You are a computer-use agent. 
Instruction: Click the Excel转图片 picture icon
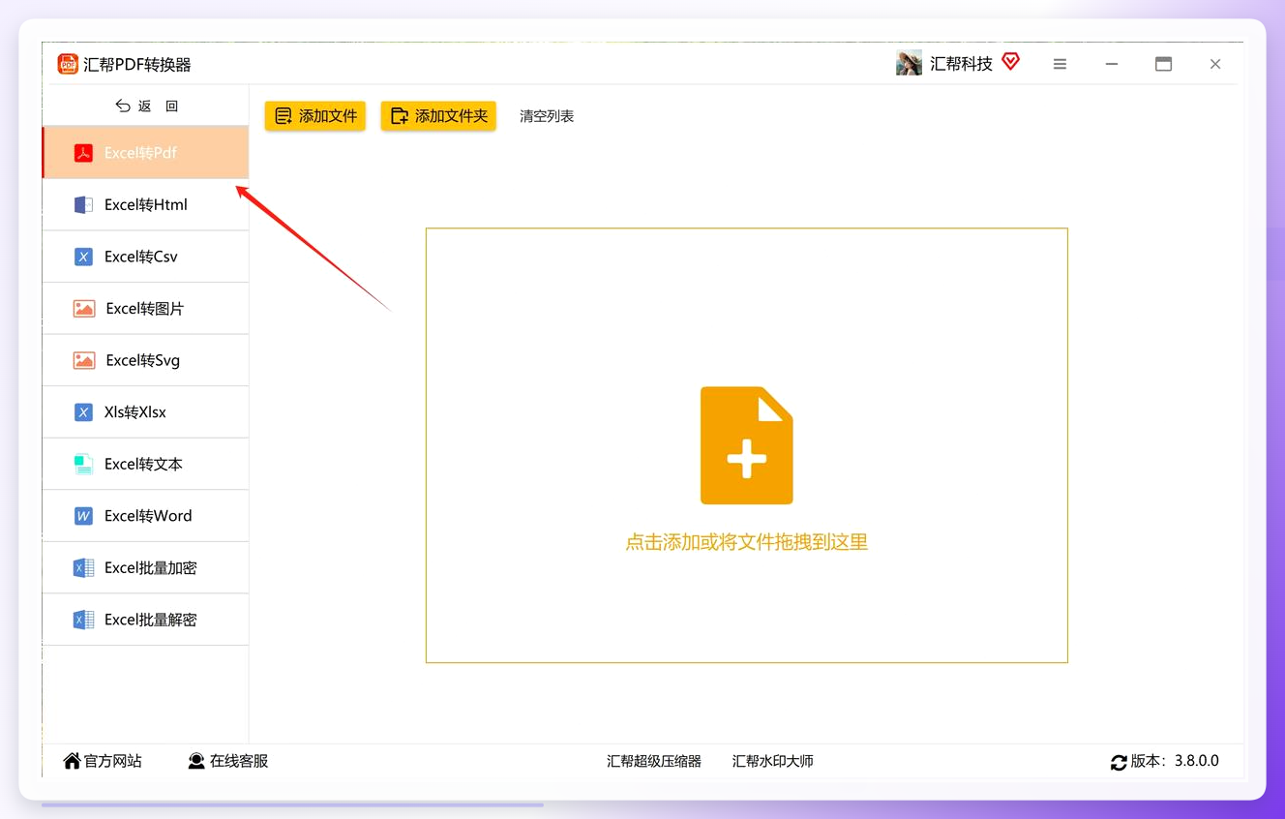point(84,309)
